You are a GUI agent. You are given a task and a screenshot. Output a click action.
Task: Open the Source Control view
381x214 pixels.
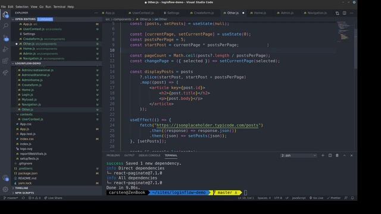tap(5, 37)
